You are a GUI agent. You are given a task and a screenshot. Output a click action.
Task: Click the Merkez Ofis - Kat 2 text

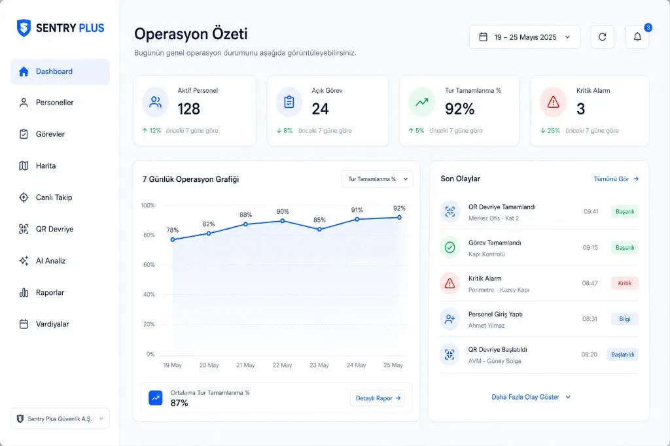click(493, 218)
